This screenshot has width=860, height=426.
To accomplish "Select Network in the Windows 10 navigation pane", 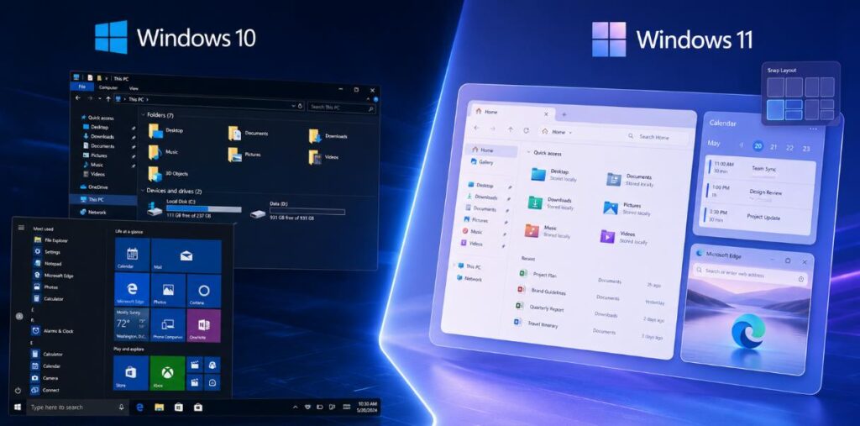I will click(x=93, y=212).
